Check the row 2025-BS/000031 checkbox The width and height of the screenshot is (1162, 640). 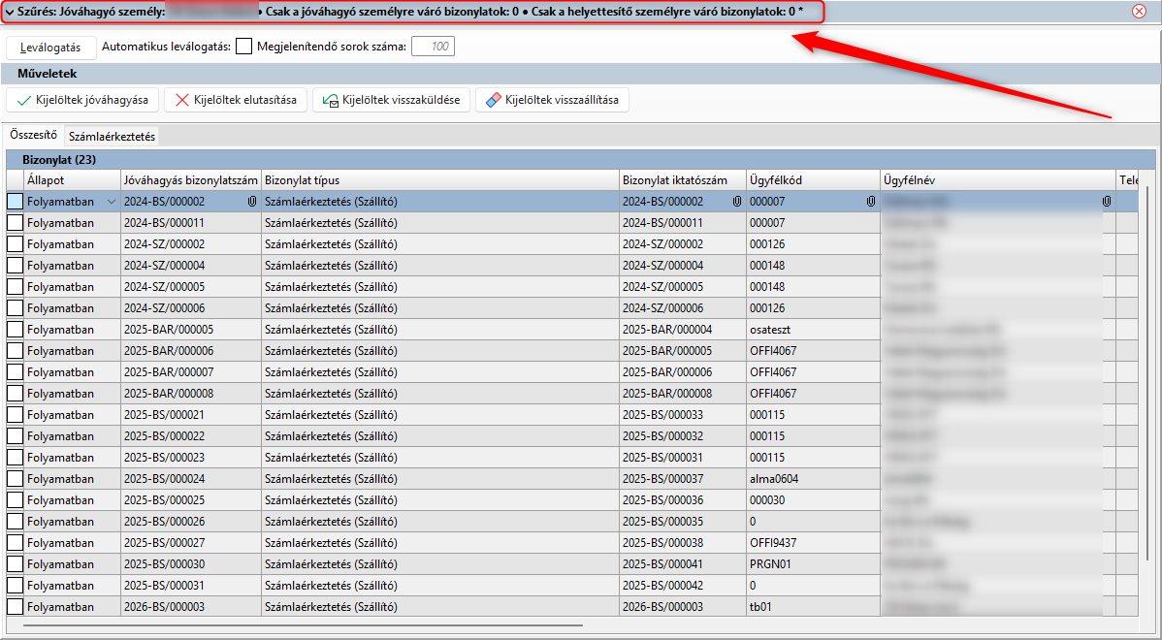(x=15, y=585)
